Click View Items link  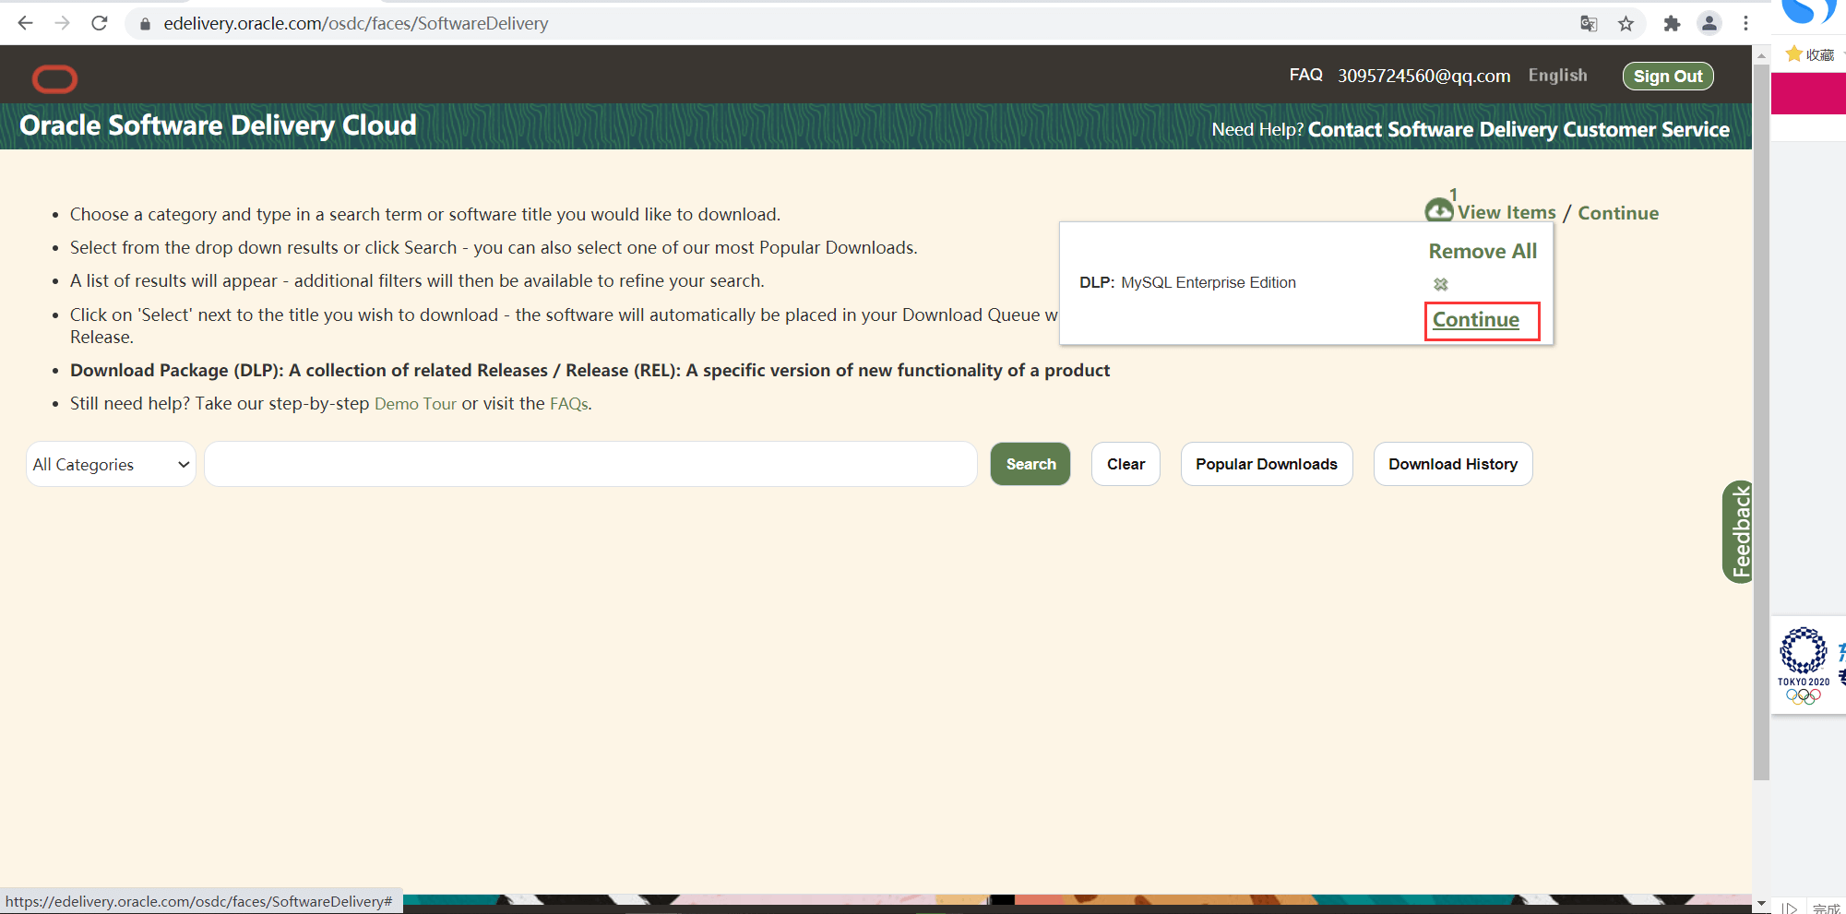pyautogui.click(x=1506, y=213)
